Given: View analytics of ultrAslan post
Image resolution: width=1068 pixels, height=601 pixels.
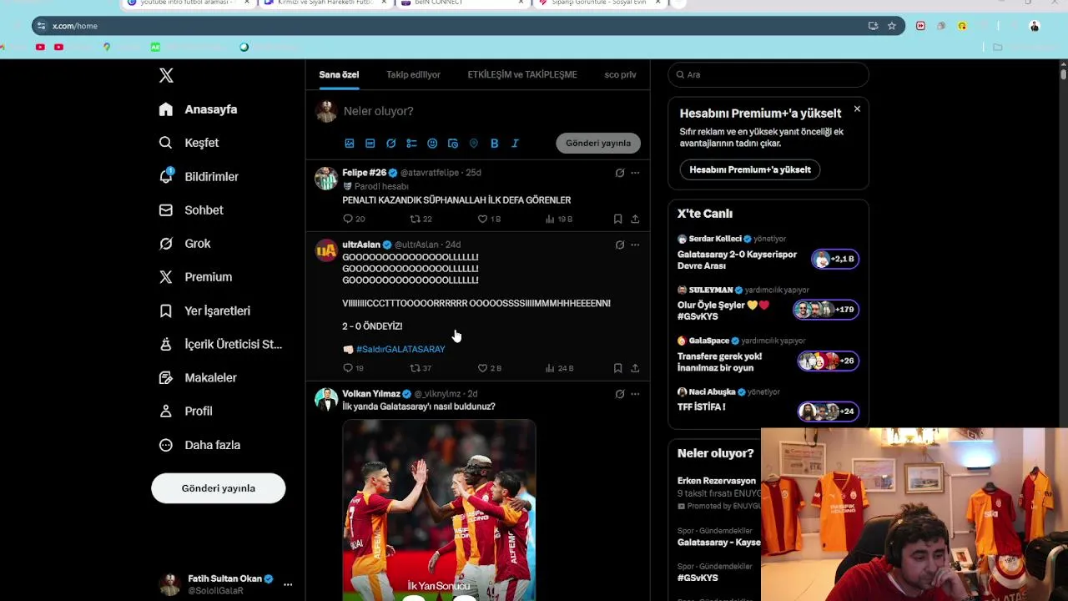Looking at the screenshot, I should click(559, 368).
